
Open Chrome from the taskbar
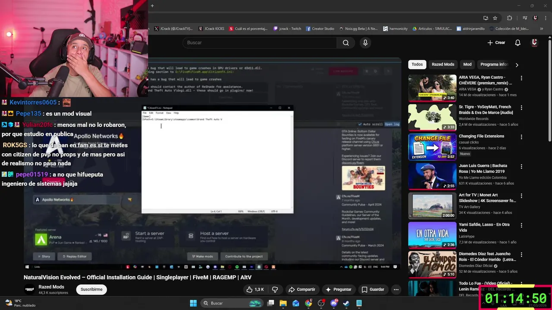[308, 303]
